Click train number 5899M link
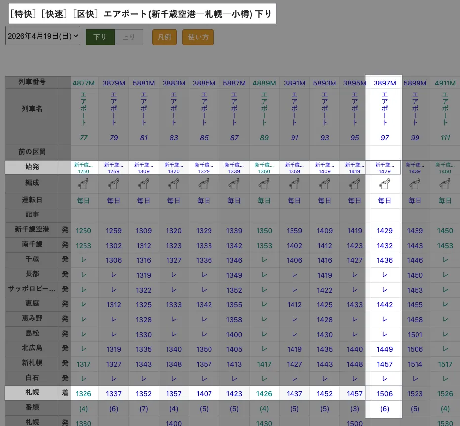This screenshot has height=426, width=460. tap(415, 84)
